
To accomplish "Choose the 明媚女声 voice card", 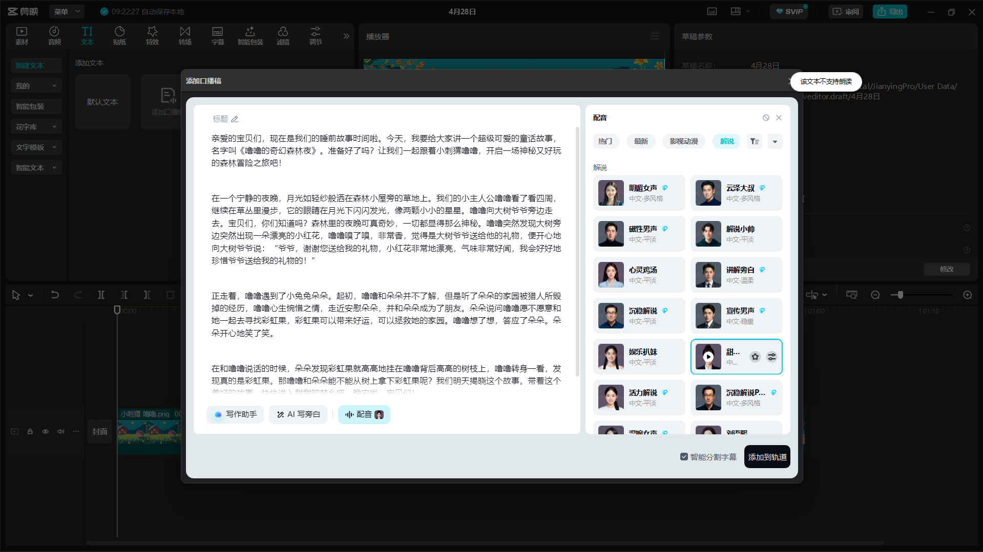I will click(639, 193).
